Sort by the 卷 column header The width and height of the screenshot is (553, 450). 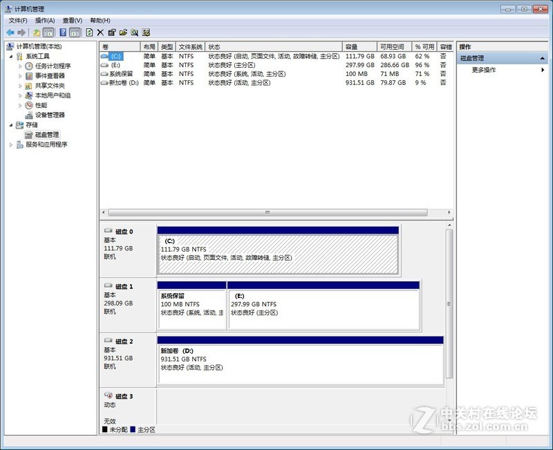pyautogui.click(x=120, y=46)
